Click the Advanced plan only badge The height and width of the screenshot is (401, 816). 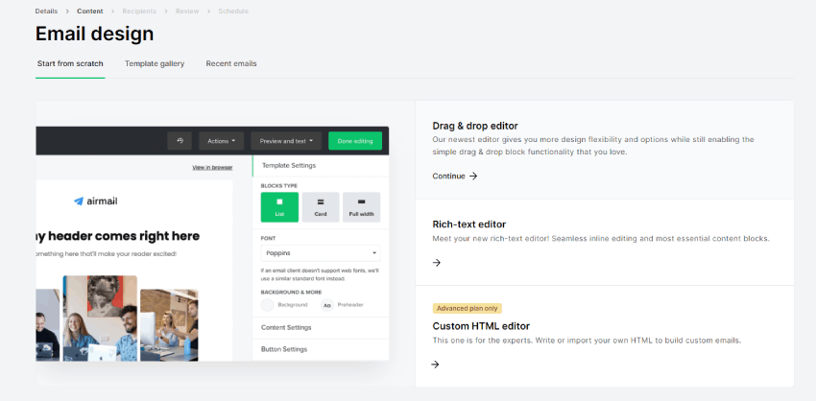(x=467, y=308)
